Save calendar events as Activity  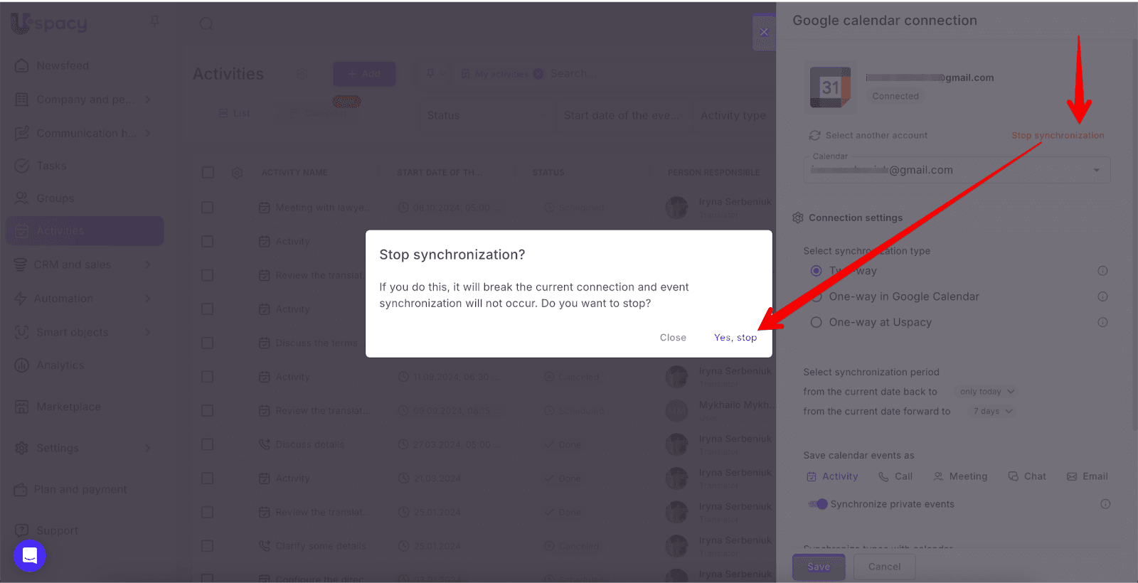(x=832, y=476)
